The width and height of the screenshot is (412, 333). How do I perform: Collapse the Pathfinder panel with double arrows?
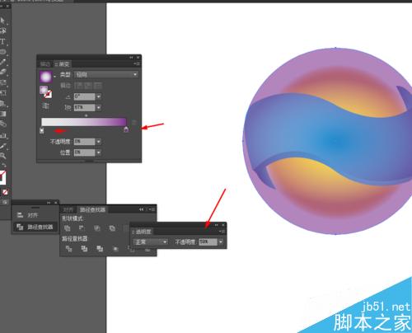pos(141,209)
